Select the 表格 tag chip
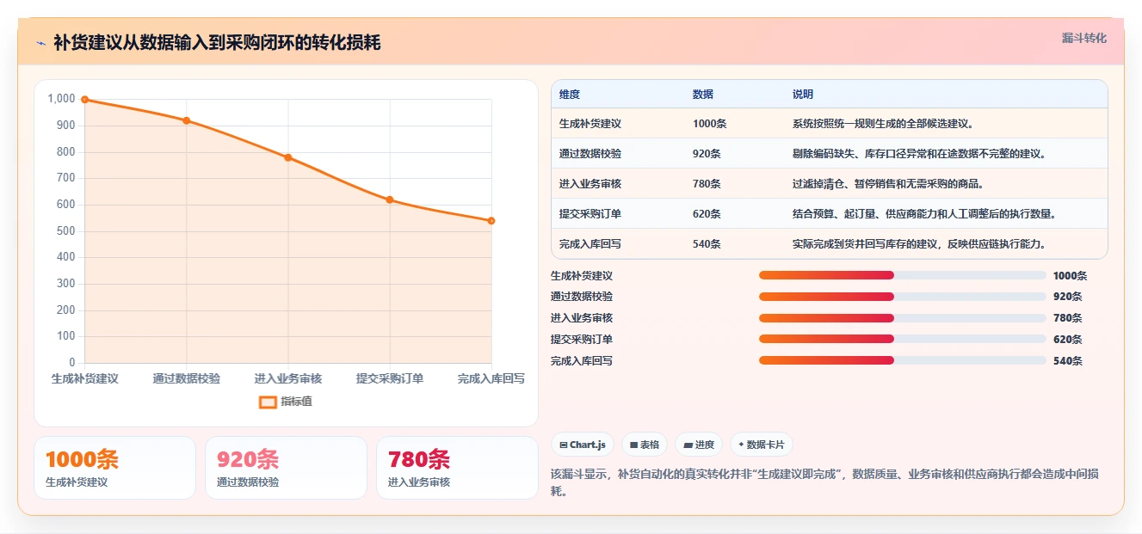This screenshot has width=1142, height=534. point(645,445)
